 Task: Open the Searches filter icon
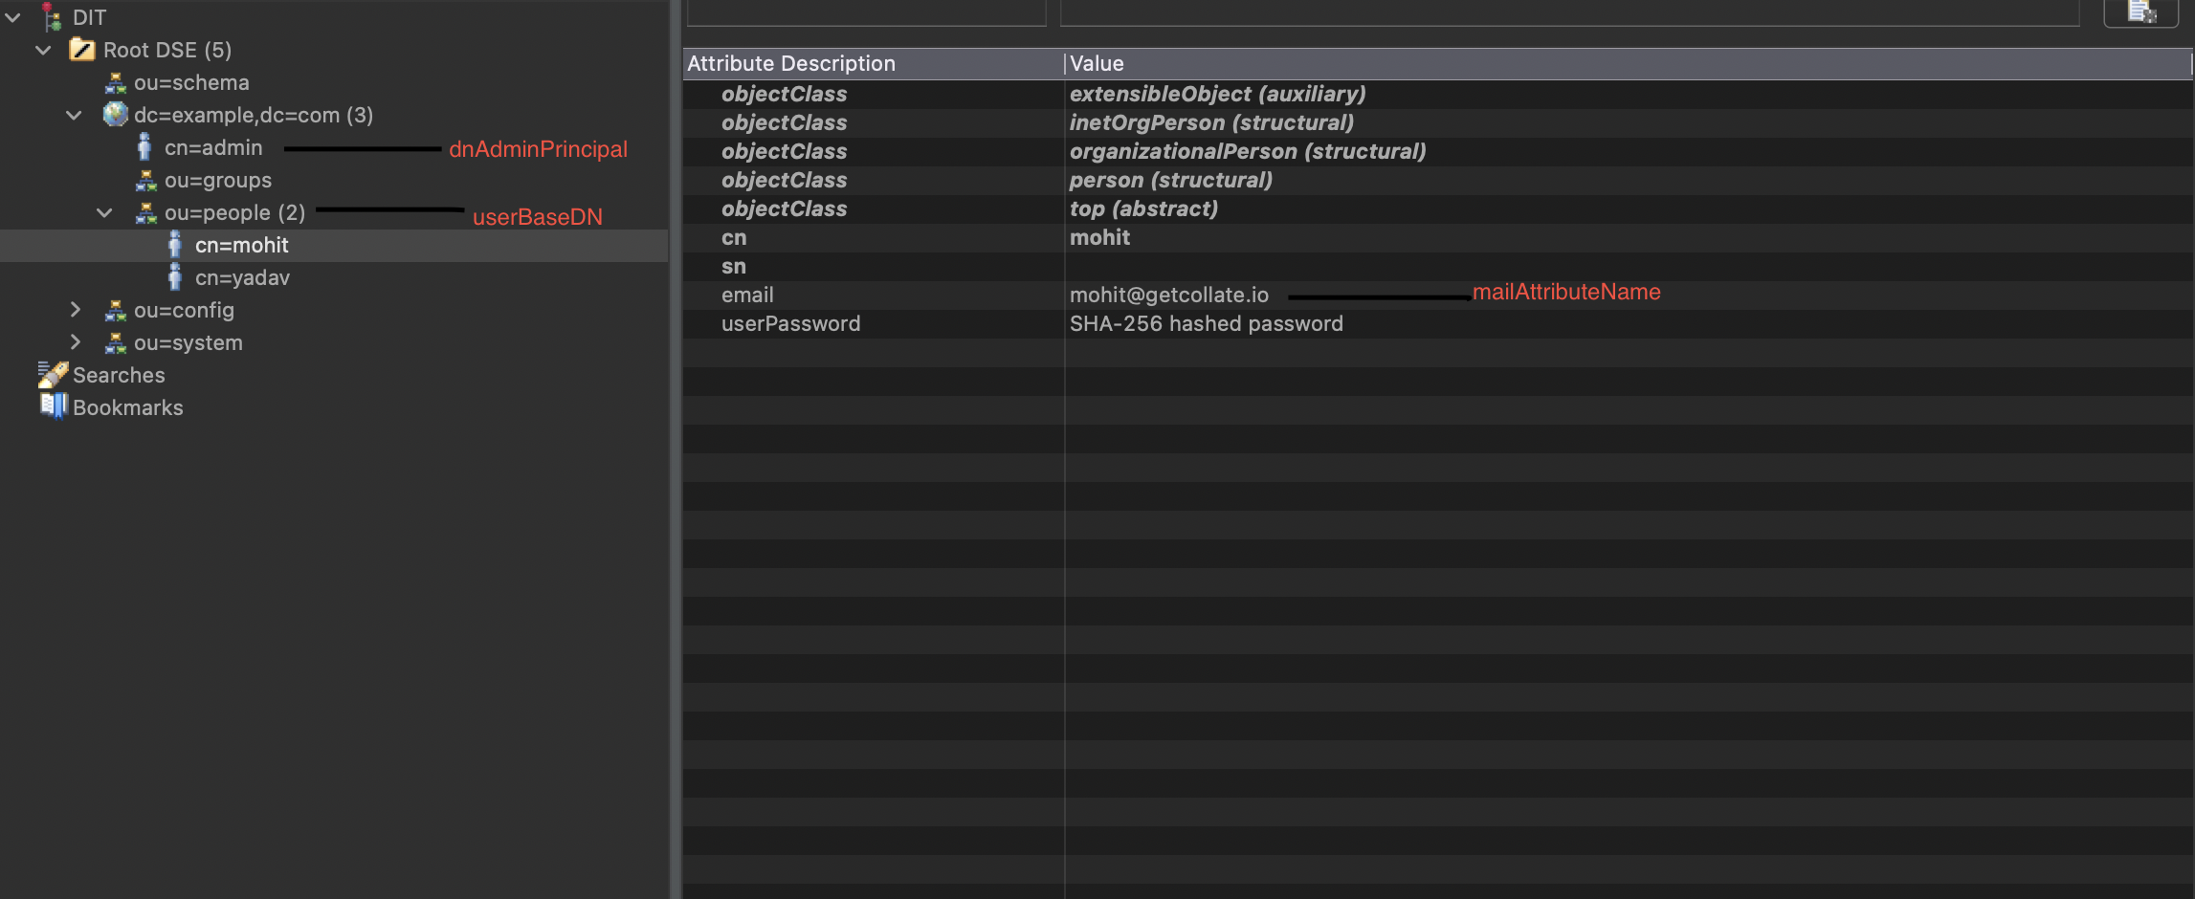click(x=53, y=374)
